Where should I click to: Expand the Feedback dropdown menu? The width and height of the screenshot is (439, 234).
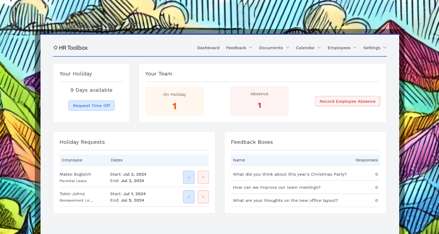(x=239, y=48)
